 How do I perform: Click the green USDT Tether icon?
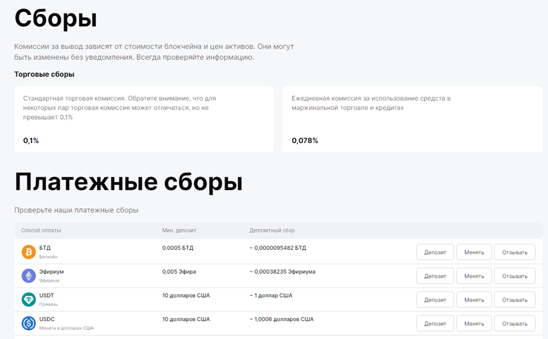pos(29,300)
